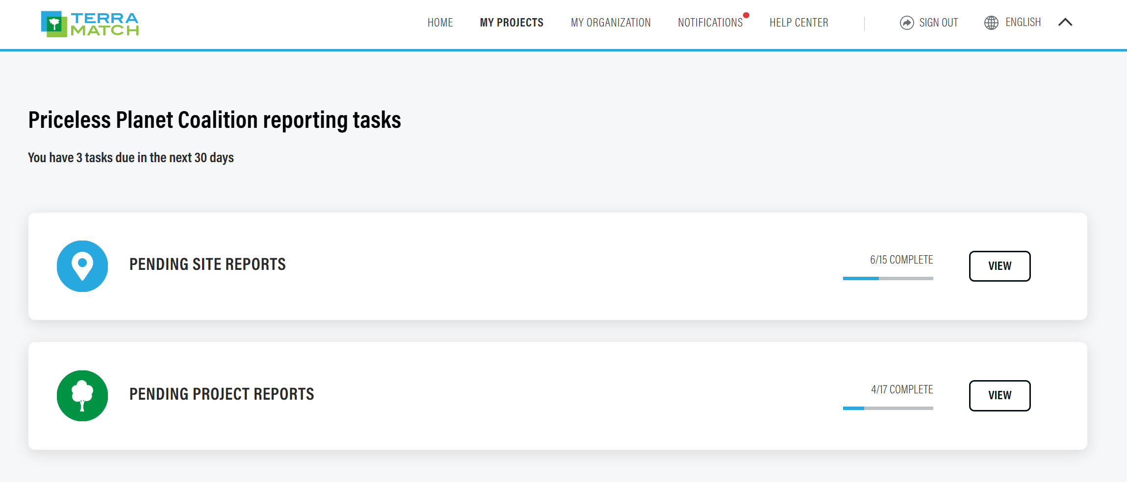Open the ENGLISH language selector
1127x482 pixels.
pos(1023,22)
